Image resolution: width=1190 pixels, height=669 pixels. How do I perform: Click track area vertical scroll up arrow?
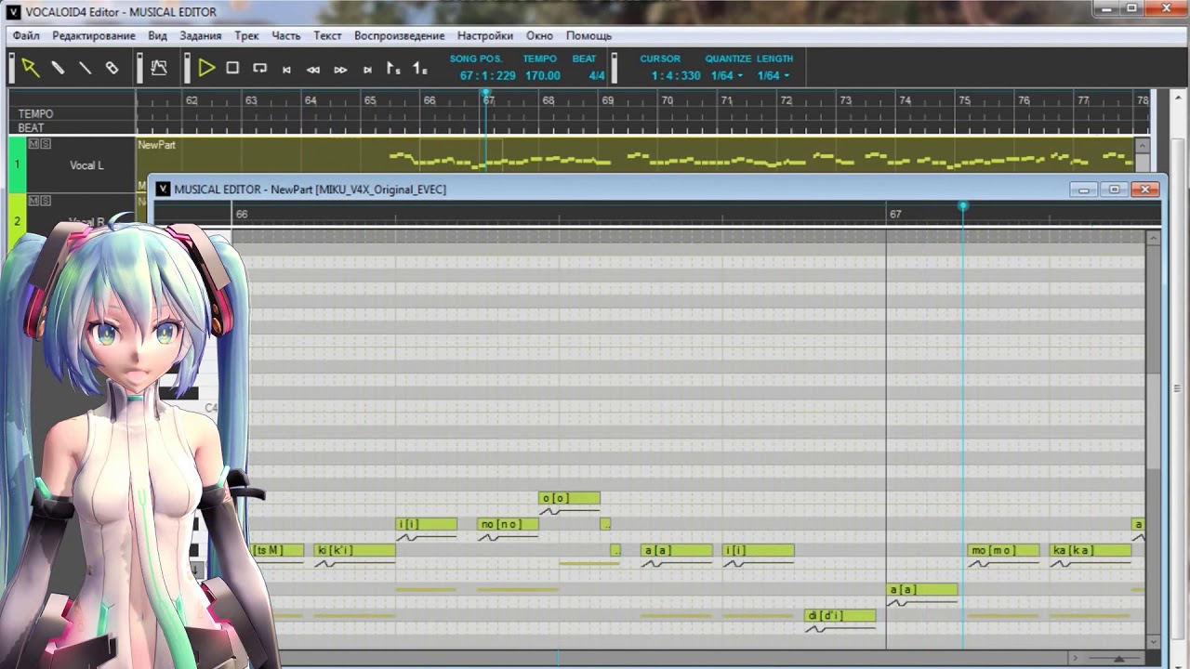tap(1143, 146)
